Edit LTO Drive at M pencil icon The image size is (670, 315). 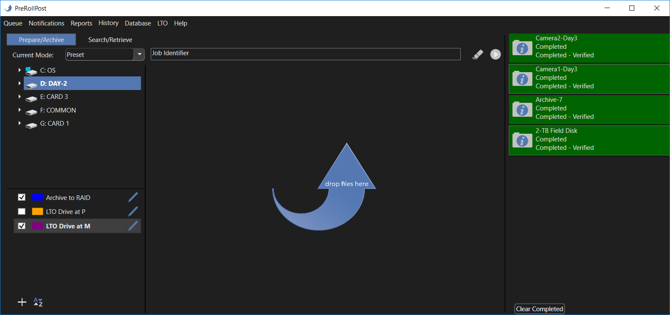click(x=133, y=226)
